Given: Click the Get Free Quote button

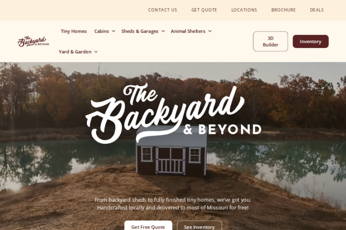Looking at the screenshot, I should click(x=148, y=226).
